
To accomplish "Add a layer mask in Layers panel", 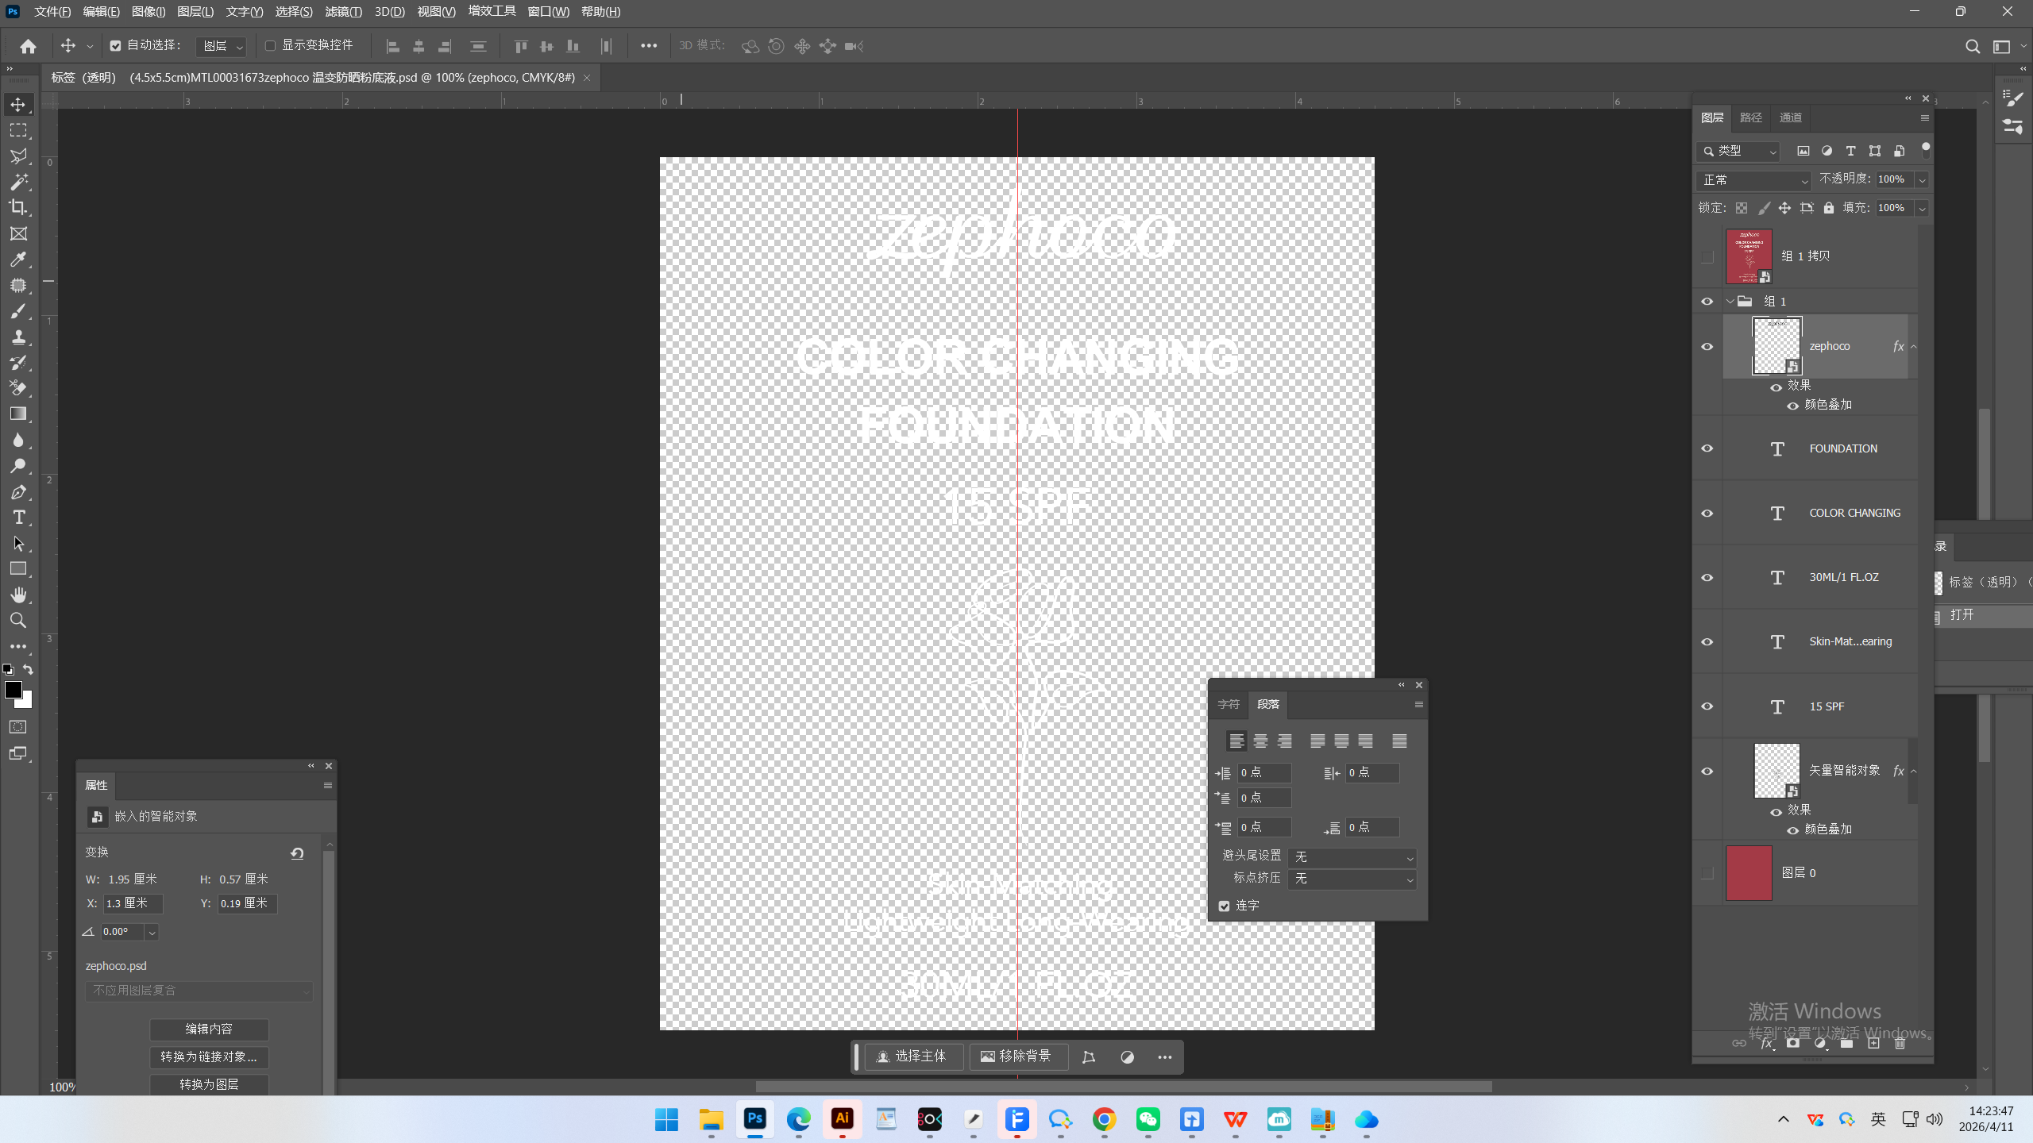I will (1793, 1044).
